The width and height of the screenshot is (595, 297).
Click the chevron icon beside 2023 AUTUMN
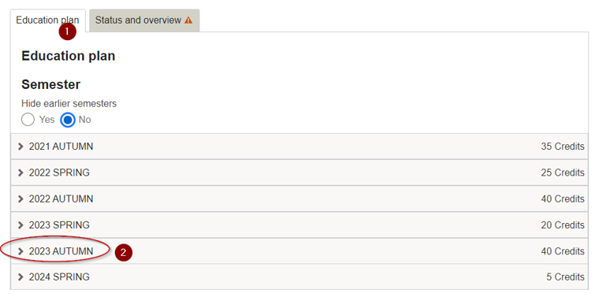[x=20, y=251]
